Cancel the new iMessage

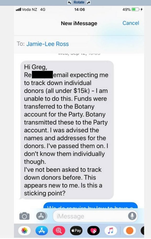tap(131, 23)
